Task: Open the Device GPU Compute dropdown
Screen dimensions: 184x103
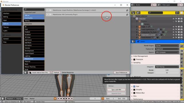Action: [x=167, y=52]
